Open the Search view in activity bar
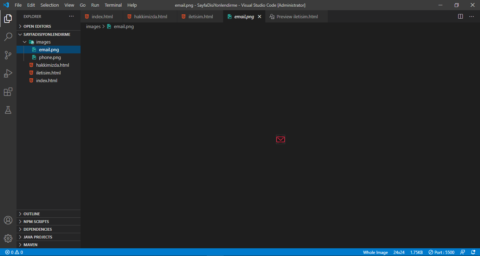480x256 pixels. pos(8,37)
